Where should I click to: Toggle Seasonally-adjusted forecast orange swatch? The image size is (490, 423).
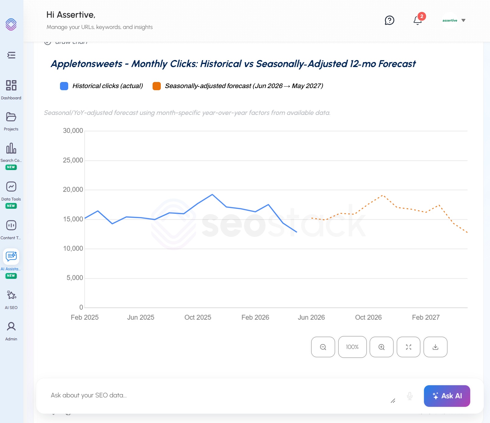[x=157, y=86]
